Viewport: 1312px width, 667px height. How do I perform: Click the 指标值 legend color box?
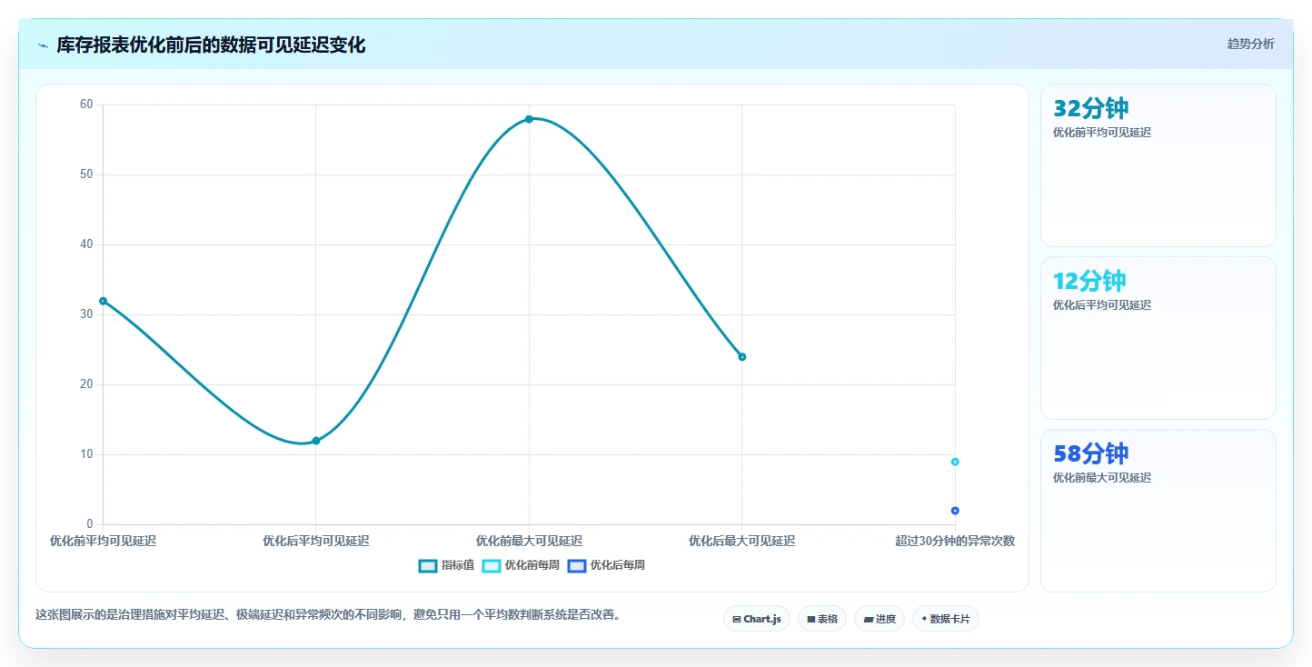[428, 565]
